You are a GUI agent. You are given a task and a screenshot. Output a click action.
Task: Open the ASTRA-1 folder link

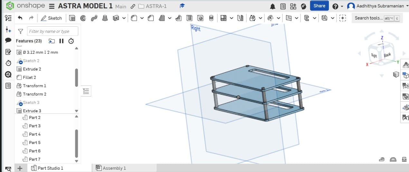point(152,6)
